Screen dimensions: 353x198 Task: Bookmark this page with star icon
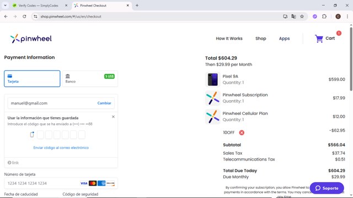(x=302, y=16)
